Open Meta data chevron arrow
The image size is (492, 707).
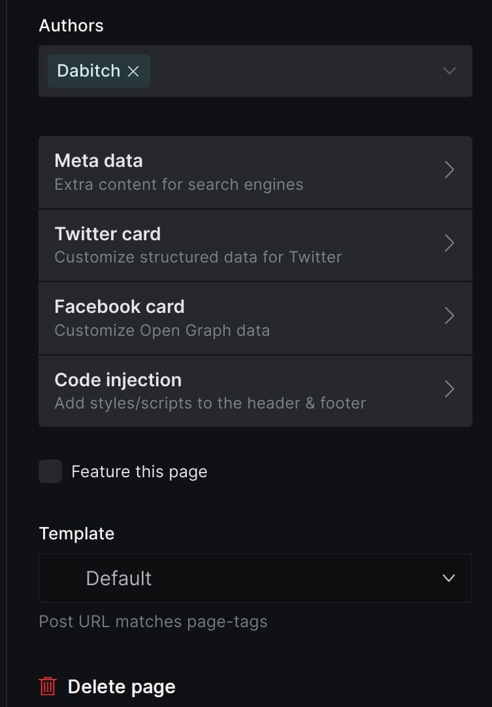(450, 170)
